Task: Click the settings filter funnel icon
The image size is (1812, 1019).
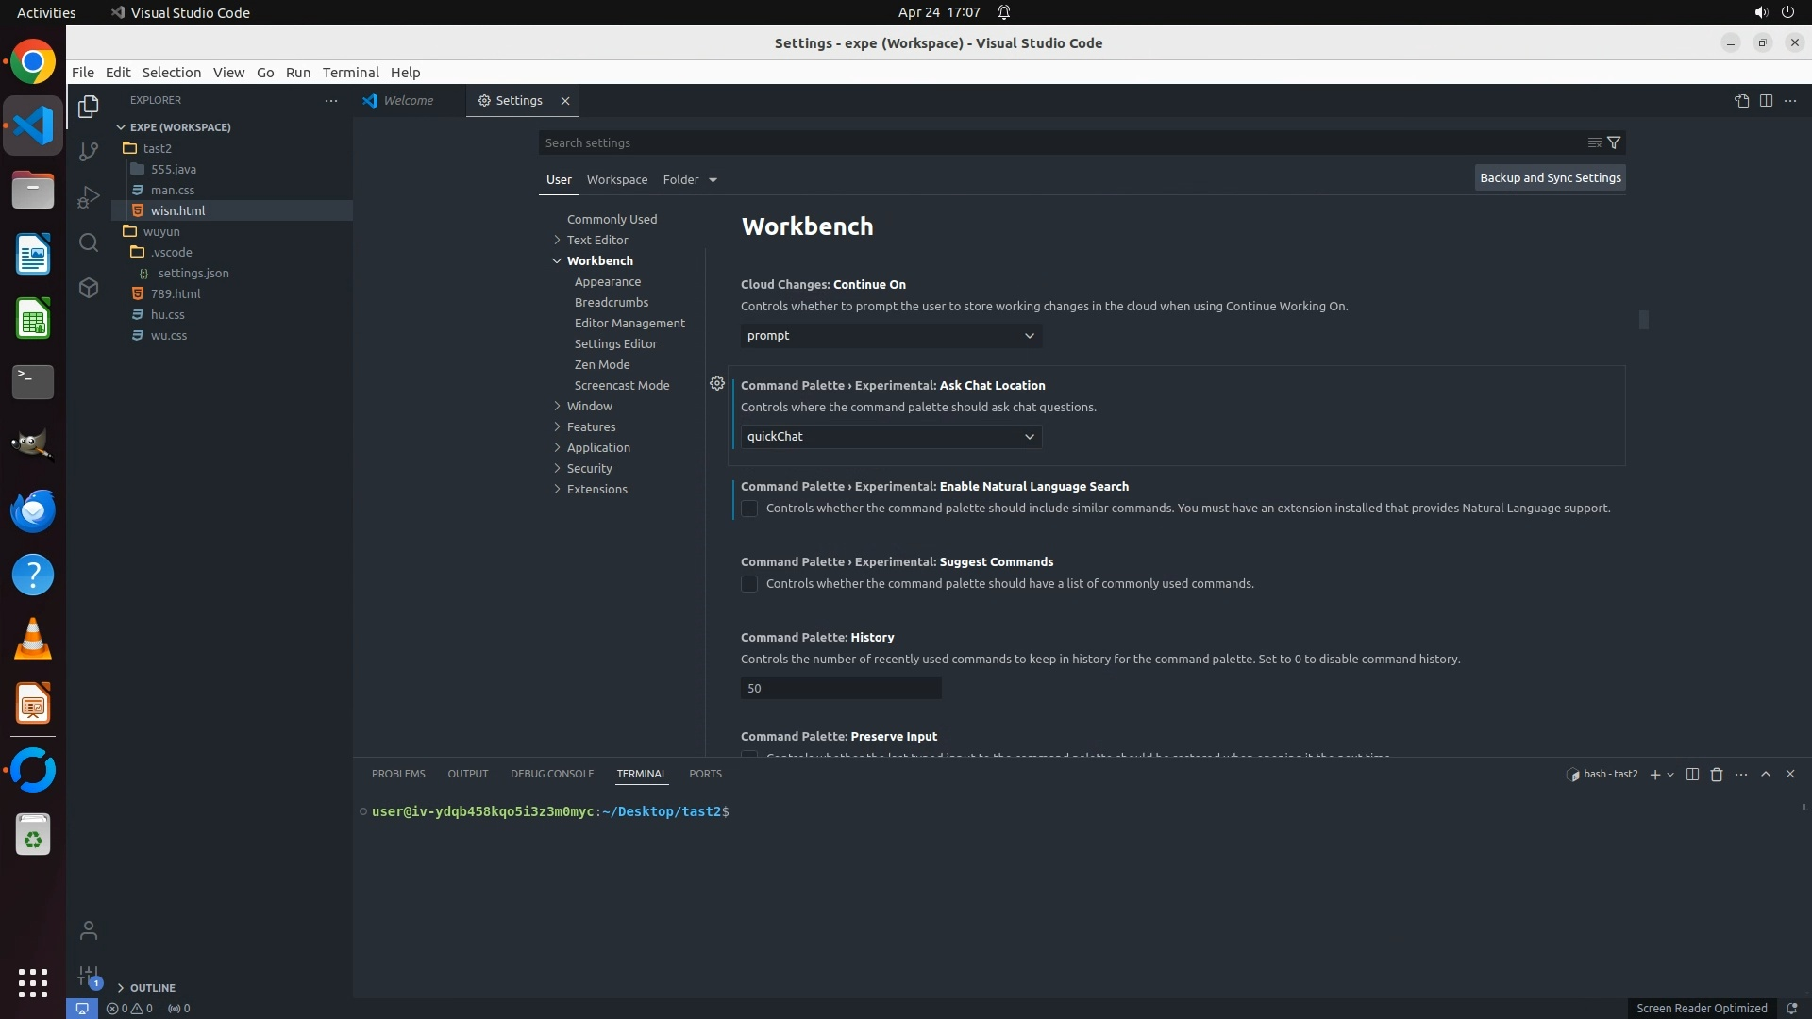Action: [x=1614, y=142]
